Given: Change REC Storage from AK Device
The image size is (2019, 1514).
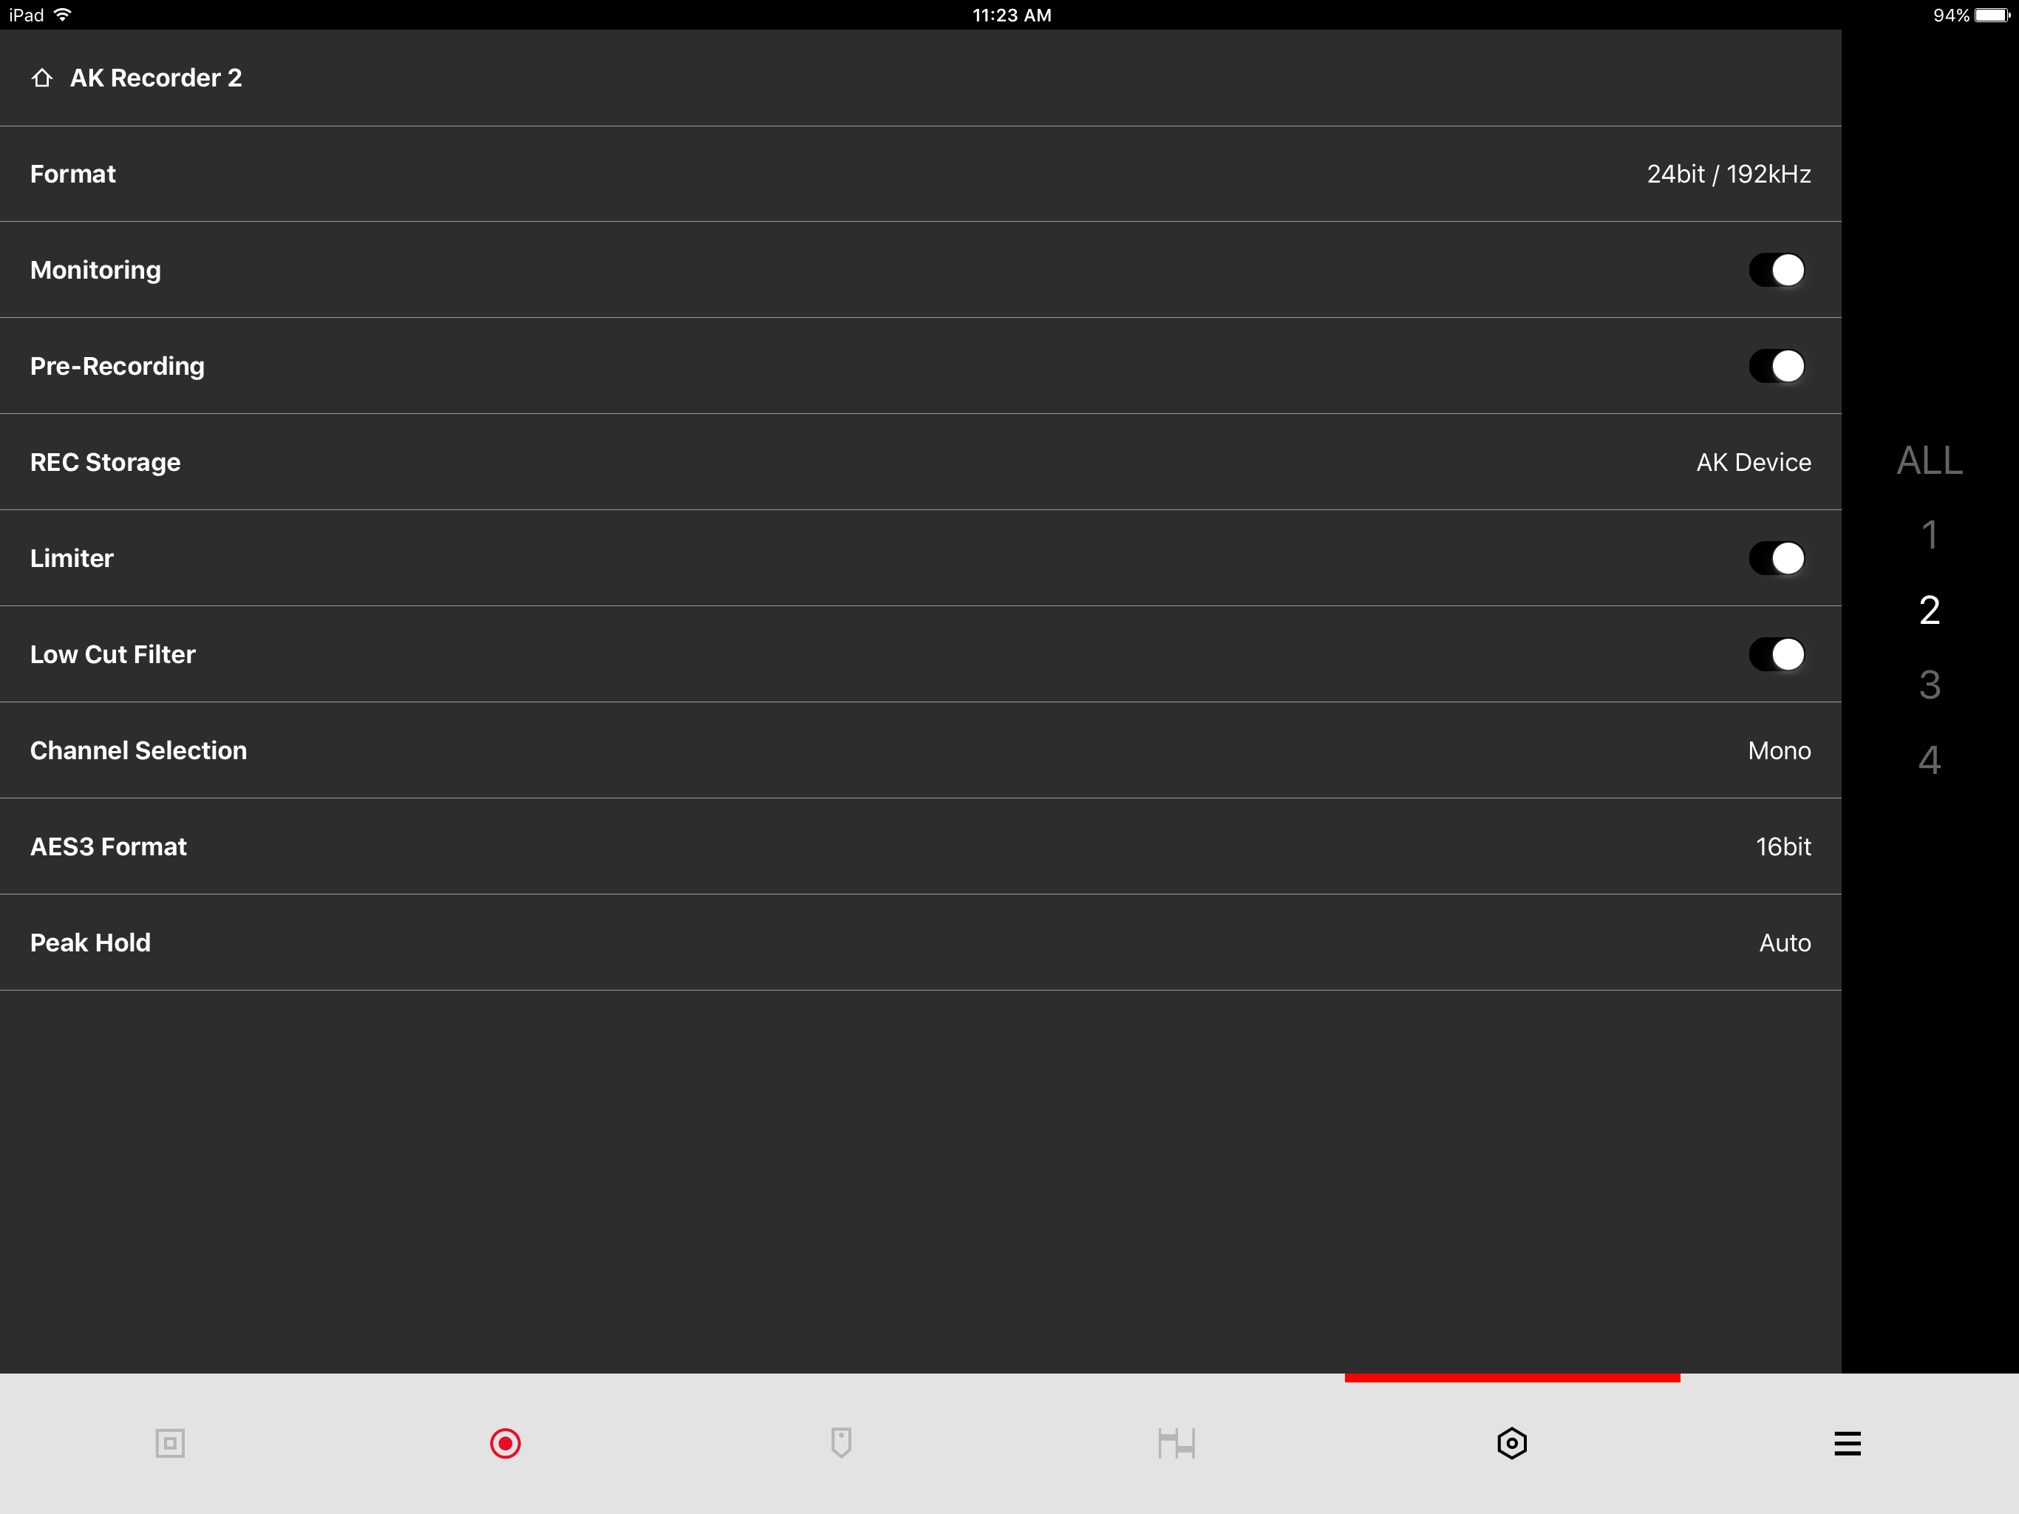Looking at the screenshot, I should [920, 462].
